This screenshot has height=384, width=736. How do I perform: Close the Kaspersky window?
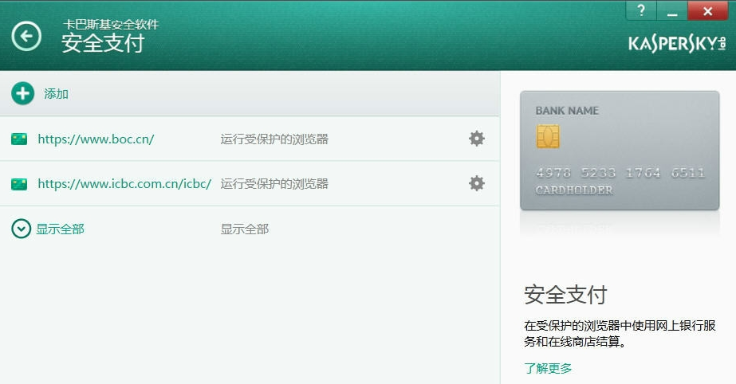(x=708, y=10)
